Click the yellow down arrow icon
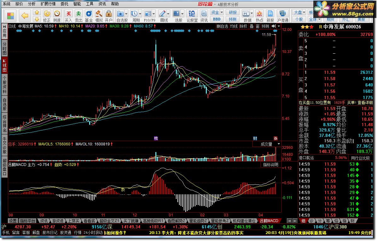Viewport: 377px width, 241px height. [37, 19]
